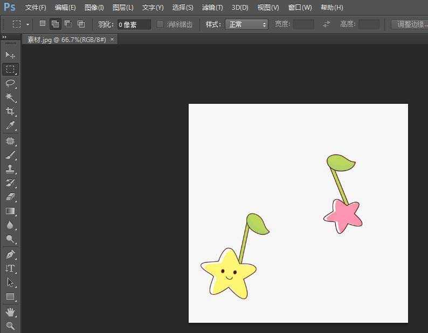428x333 pixels.
Task: Enable the New Selection mode button
Action: pos(43,24)
